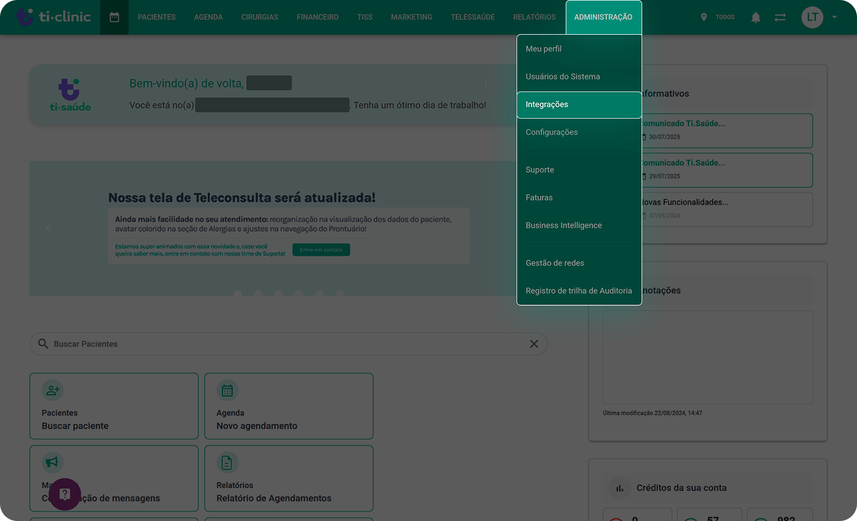The height and width of the screenshot is (521, 857).
Task: Click the ti-saúde logo in welcome card
Action: (x=70, y=94)
